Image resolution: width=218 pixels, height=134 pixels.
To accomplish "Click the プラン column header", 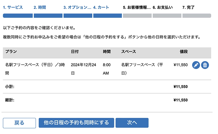I will [11, 51].
